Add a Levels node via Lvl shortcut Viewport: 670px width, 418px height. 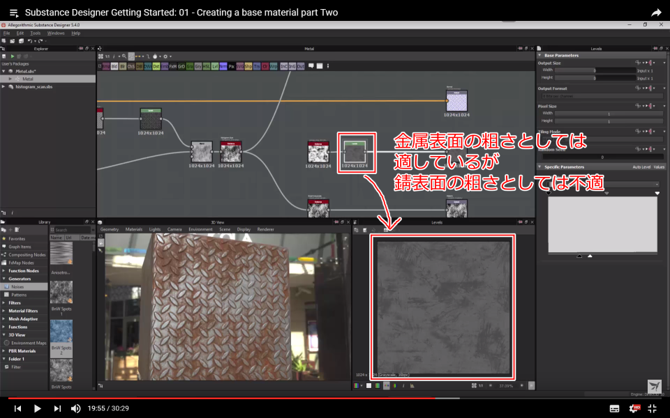point(215,67)
